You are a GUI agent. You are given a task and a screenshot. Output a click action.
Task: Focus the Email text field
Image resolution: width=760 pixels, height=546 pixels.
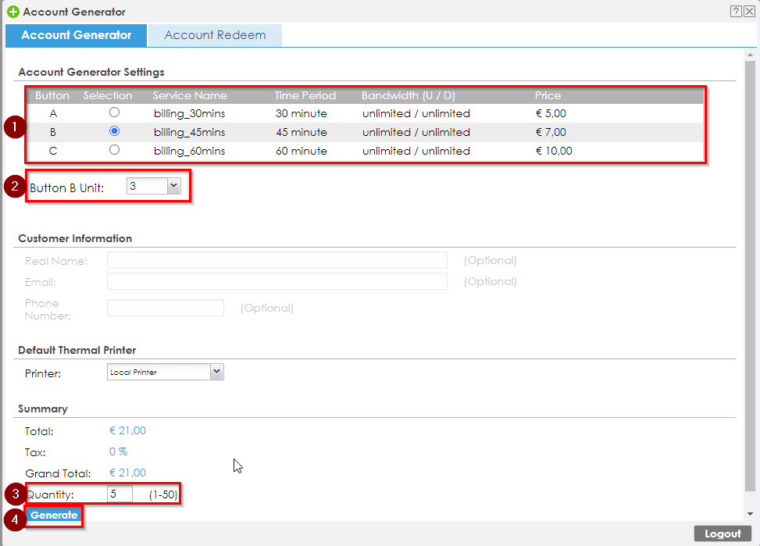pyautogui.click(x=277, y=281)
